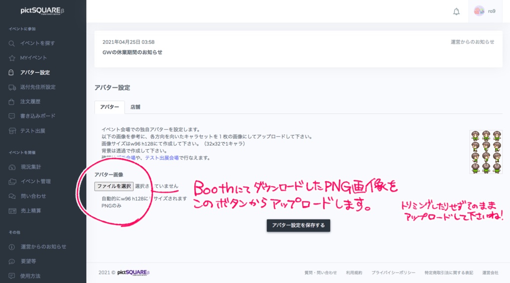Click the sample character sprite sheet image
This screenshot has height=283, width=510.
[x=486, y=152]
